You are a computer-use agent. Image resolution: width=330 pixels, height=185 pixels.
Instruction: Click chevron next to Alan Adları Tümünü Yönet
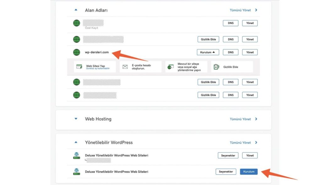pyautogui.click(x=256, y=10)
